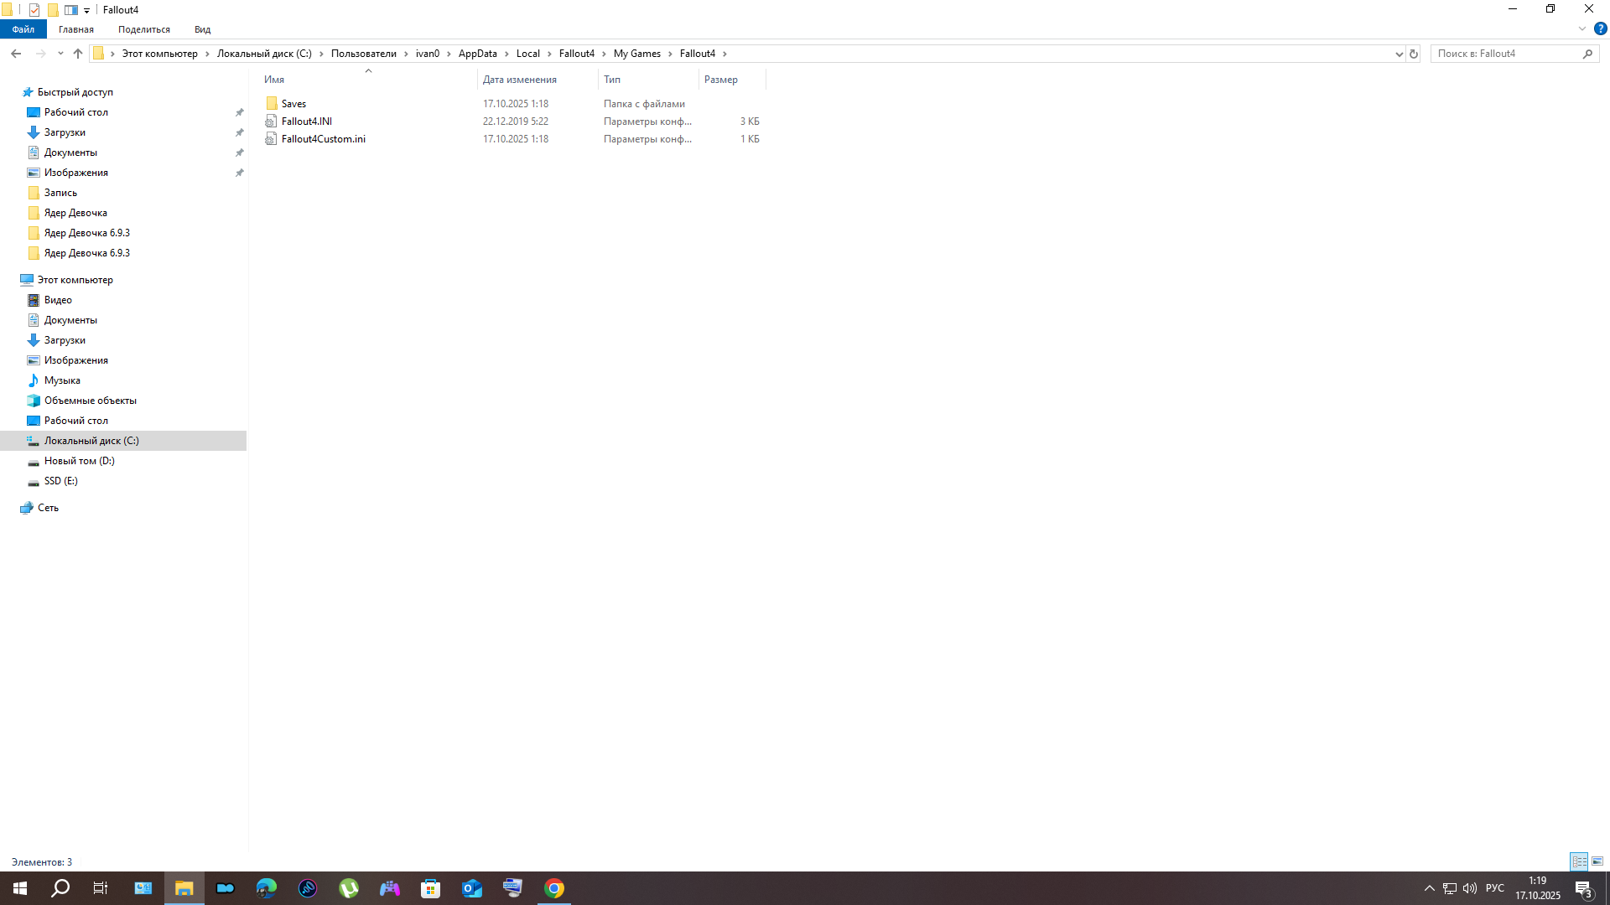Switch to the Поделиться ribbon tab
This screenshot has height=905, width=1610.
click(144, 29)
